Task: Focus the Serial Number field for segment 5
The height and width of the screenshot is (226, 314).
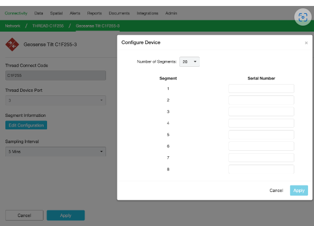Action: point(261,135)
